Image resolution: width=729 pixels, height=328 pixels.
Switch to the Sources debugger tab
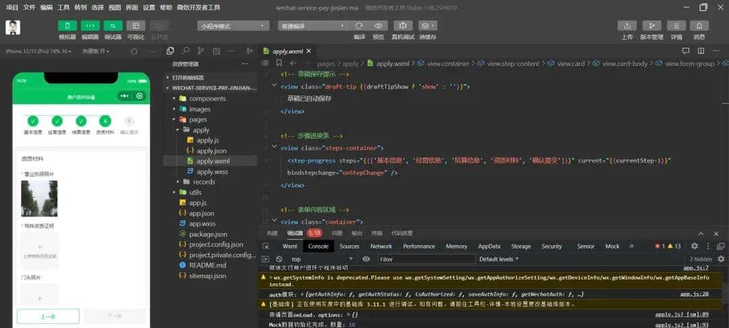click(349, 247)
